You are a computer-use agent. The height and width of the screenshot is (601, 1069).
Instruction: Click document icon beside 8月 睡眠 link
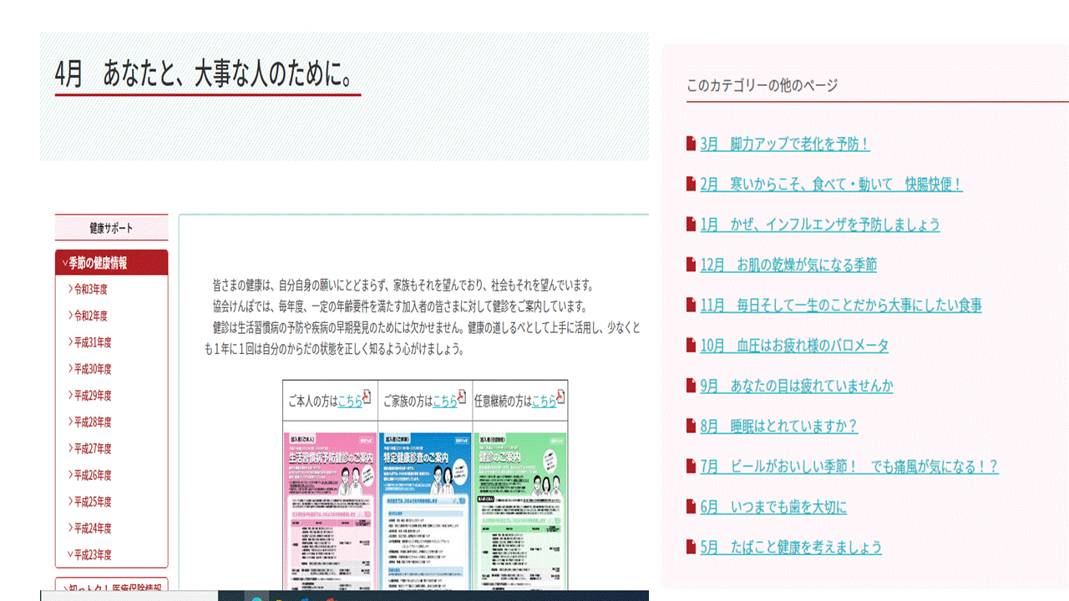pos(691,426)
